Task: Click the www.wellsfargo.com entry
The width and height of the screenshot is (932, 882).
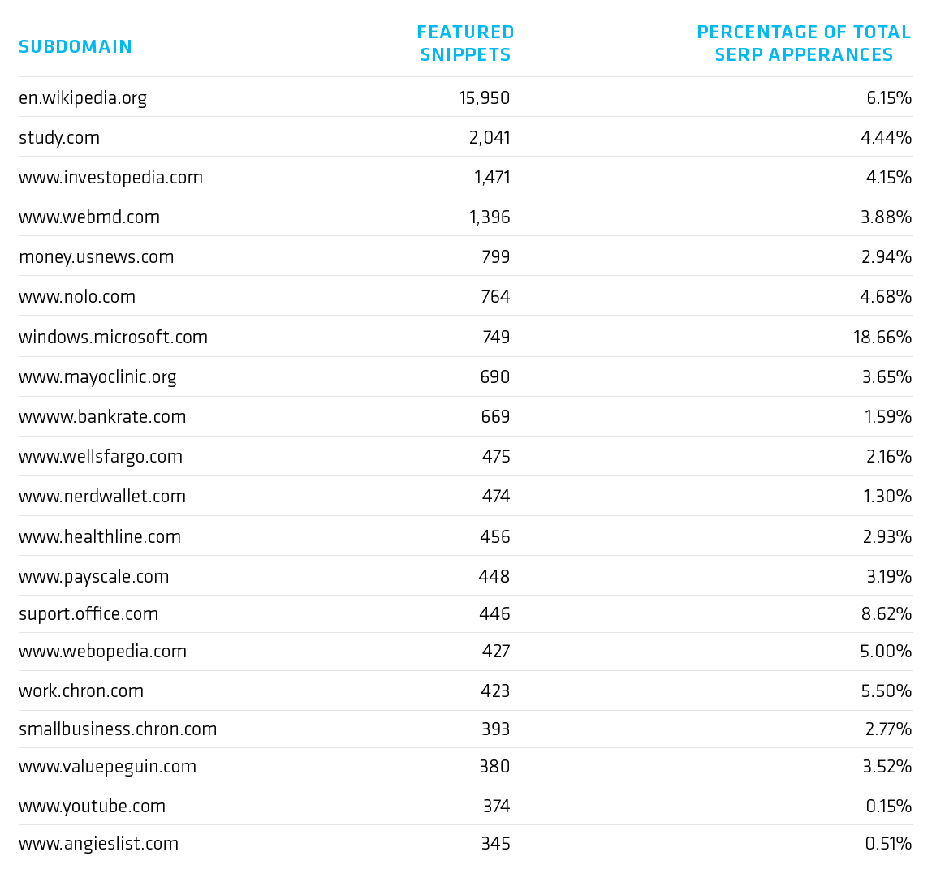Action: click(x=101, y=457)
